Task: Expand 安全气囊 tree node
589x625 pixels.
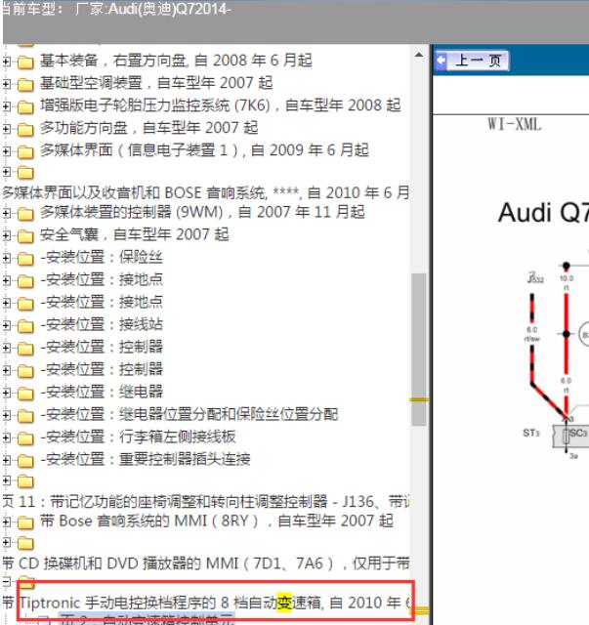Action: click(x=7, y=235)
